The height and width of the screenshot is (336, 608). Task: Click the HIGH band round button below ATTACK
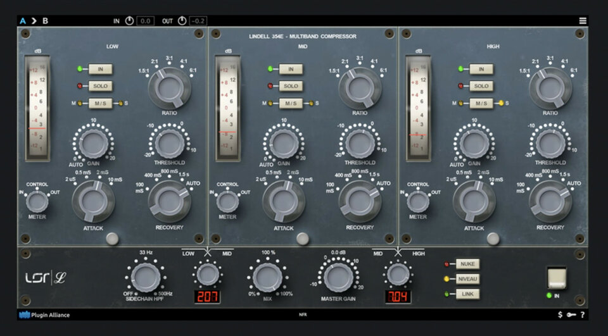tap(493, 239)
